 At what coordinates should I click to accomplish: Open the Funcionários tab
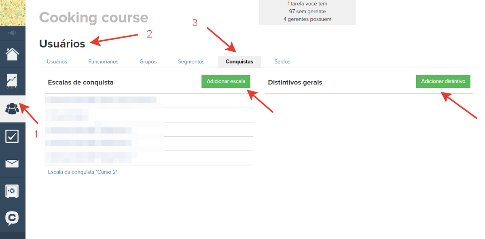coord(103,61)
